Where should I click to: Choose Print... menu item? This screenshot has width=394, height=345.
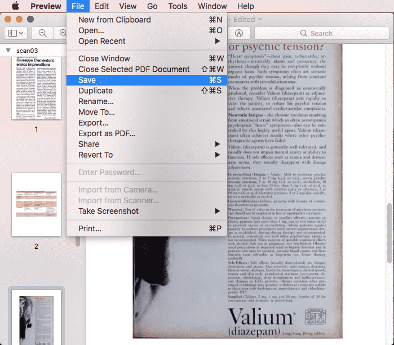(147, 228)
